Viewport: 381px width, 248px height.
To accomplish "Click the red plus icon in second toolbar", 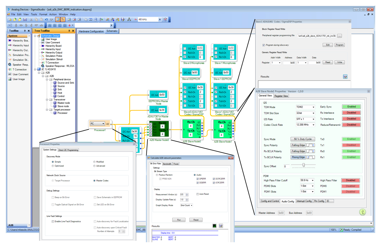I will (69, 25).
